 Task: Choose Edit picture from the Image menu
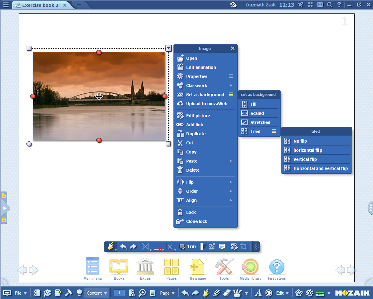(198, 116)
